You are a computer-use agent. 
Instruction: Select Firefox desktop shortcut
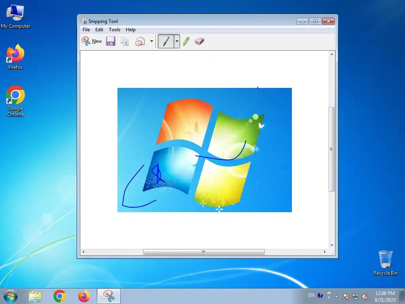click(15, 57)
